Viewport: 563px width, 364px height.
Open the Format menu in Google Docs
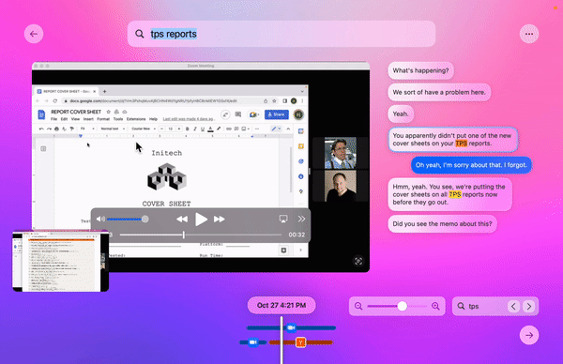(103, 119)
